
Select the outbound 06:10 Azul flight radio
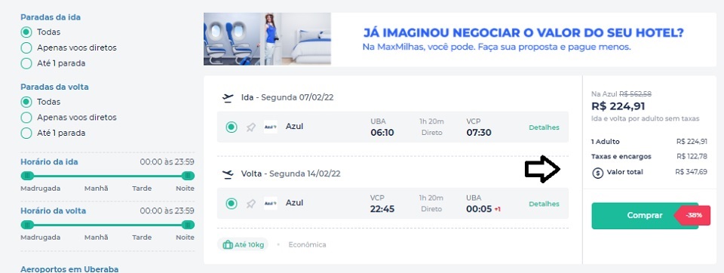click(x=232, y=127)
